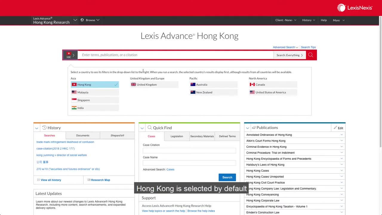The height and width of the screenshot is (215, 382).
Task: Click the India flag icon
Action: pyautogui.click(x=74, y=108)
